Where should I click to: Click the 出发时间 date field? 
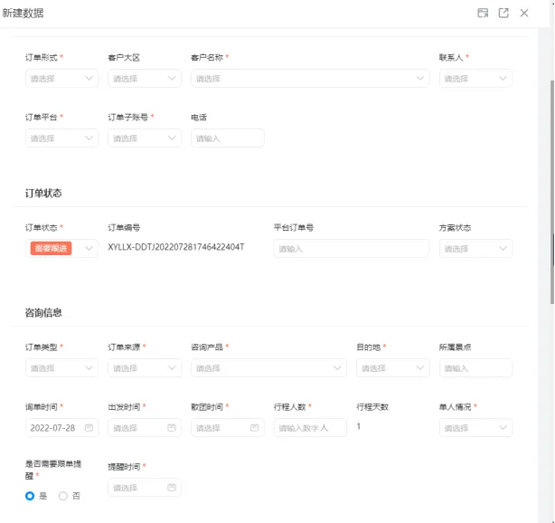click(x=145, y=428)
